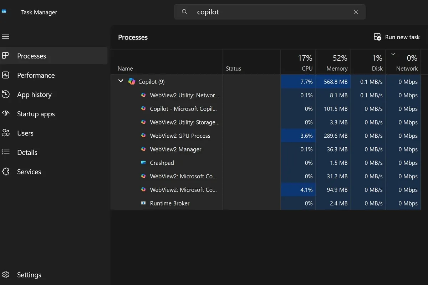This screenshot has width=428, height=285.
Task: Open the Users page
Action: [x=53, y=133]
